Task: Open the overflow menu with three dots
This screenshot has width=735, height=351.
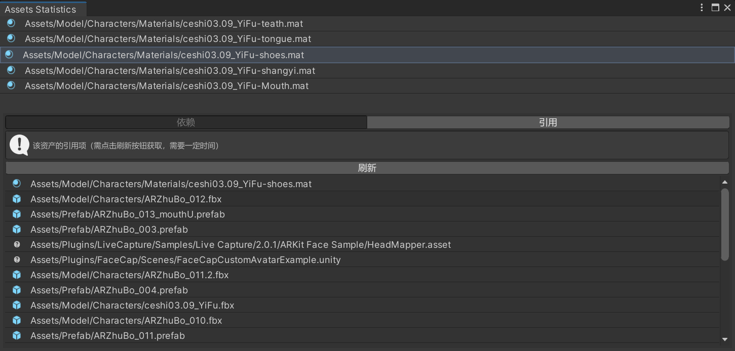Action: tap(701, 8)
